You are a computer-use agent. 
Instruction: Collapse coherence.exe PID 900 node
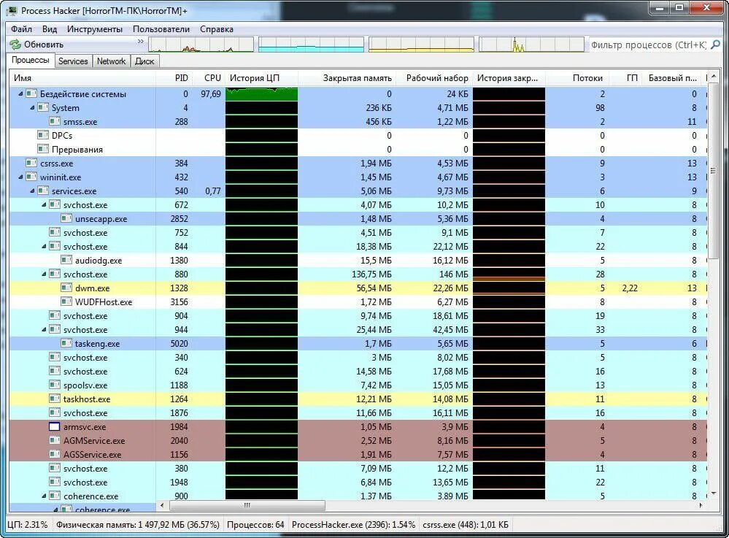(x=45, y=496)
